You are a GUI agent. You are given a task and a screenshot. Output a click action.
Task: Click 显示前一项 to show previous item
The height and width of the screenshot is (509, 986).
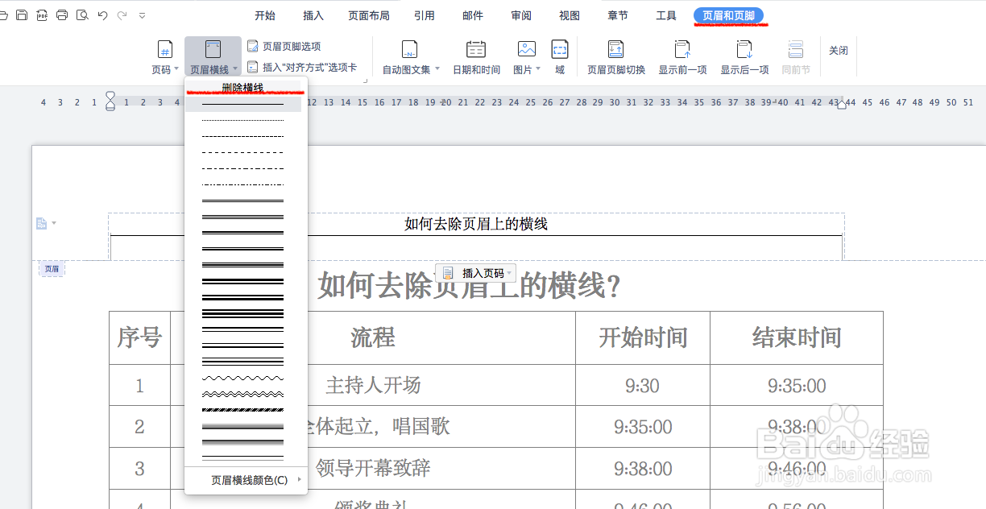(x=681, y=55)
